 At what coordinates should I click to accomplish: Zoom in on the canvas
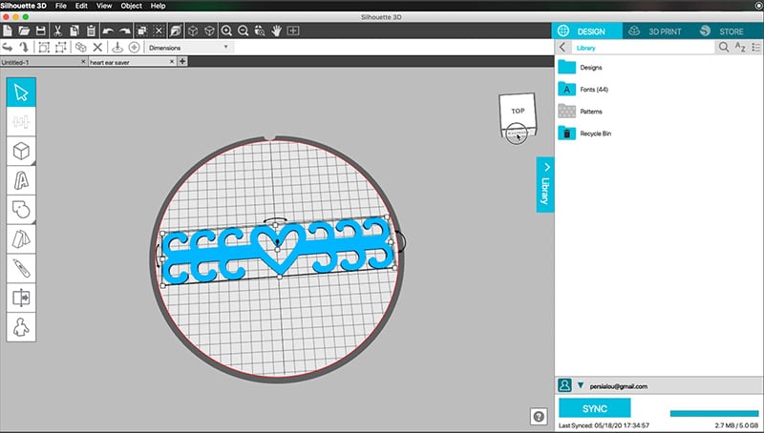(226, 31)
